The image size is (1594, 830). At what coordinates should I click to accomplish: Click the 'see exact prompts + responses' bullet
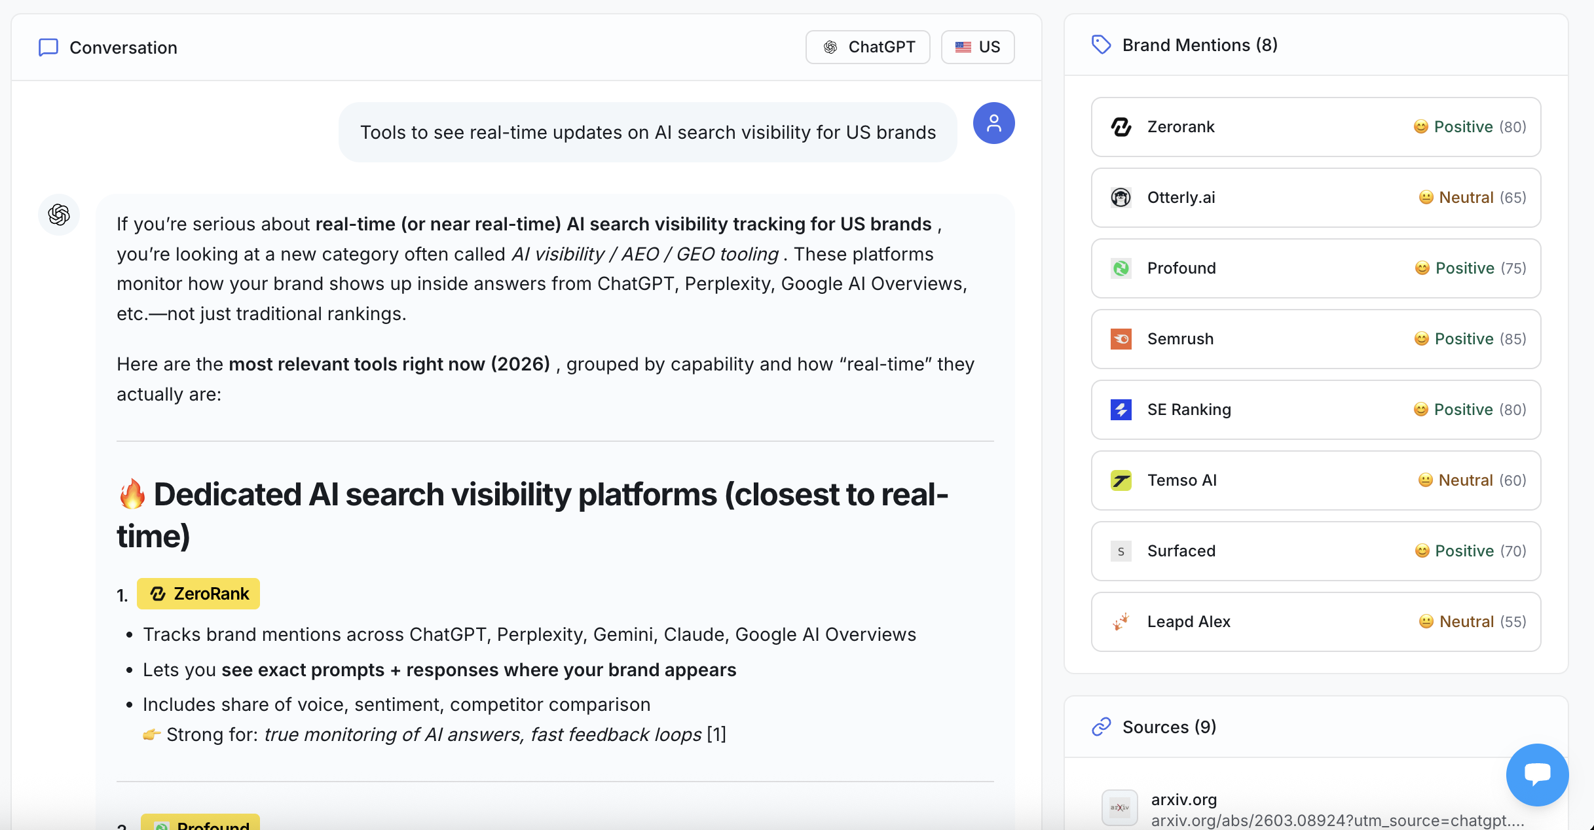[x=439, y=670]
